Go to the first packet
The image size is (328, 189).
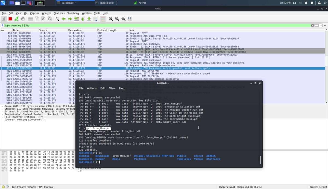pyautogui.click(x=83, y=19)
